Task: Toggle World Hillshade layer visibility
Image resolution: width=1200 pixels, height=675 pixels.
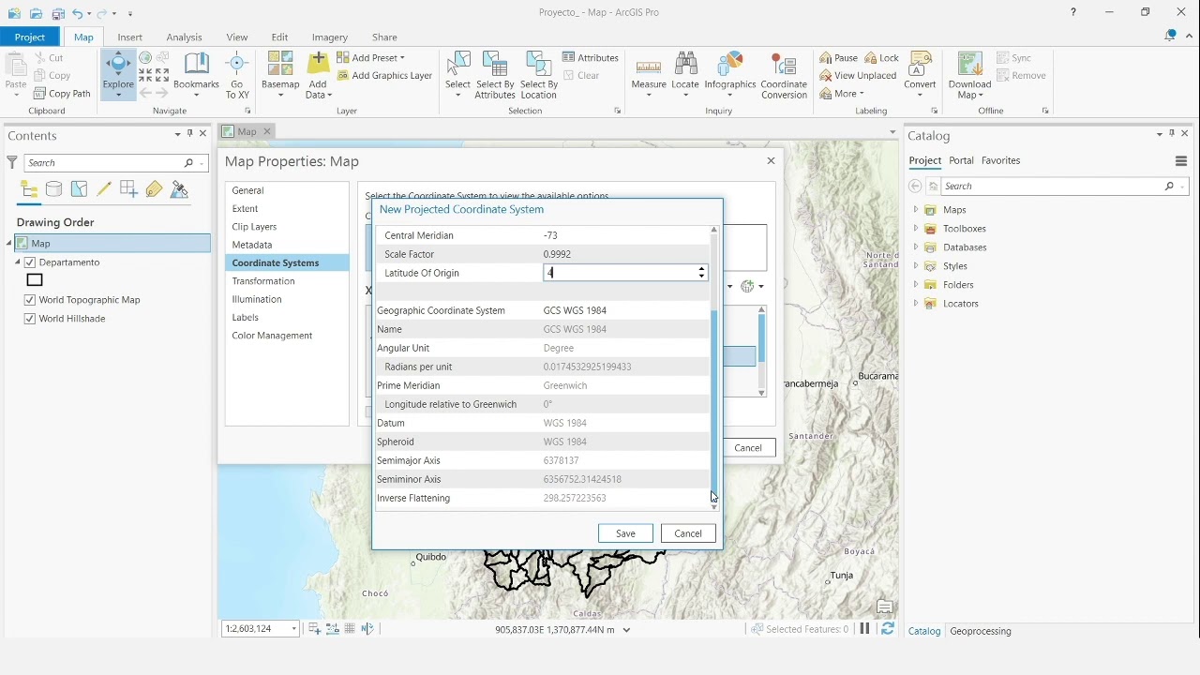Action: coord(30,319)
